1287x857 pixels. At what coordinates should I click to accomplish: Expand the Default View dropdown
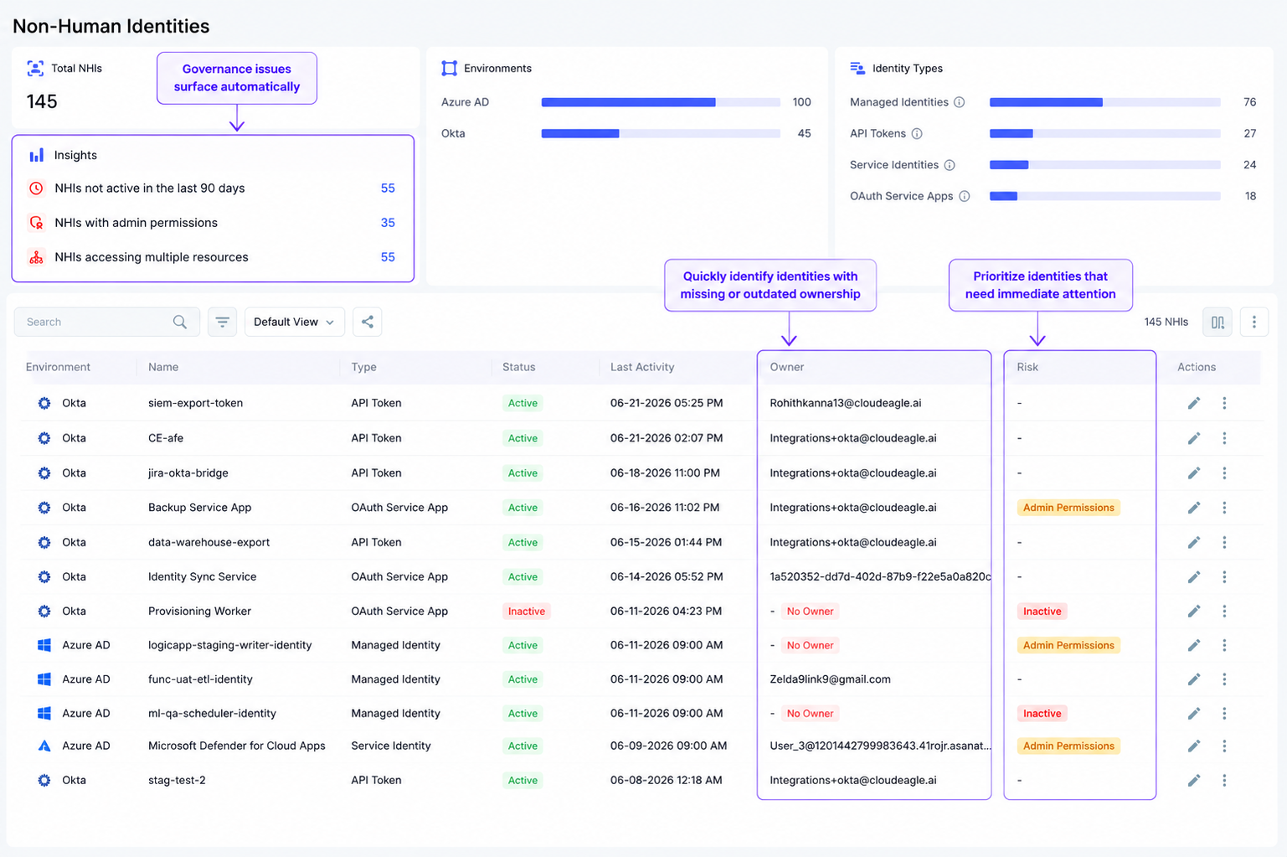(x=295, y=322)
